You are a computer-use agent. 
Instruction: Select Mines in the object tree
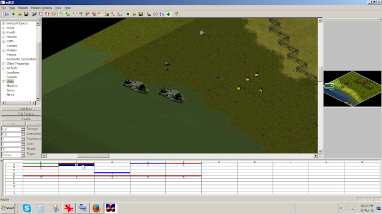(11, 95)
